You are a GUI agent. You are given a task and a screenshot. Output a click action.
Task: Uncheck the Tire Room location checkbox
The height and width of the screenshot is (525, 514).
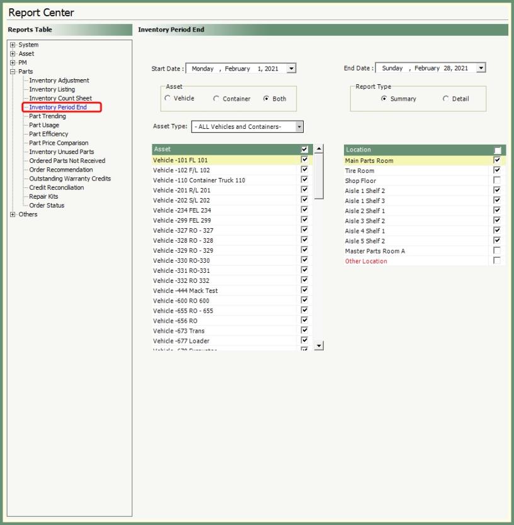(497, 170)
